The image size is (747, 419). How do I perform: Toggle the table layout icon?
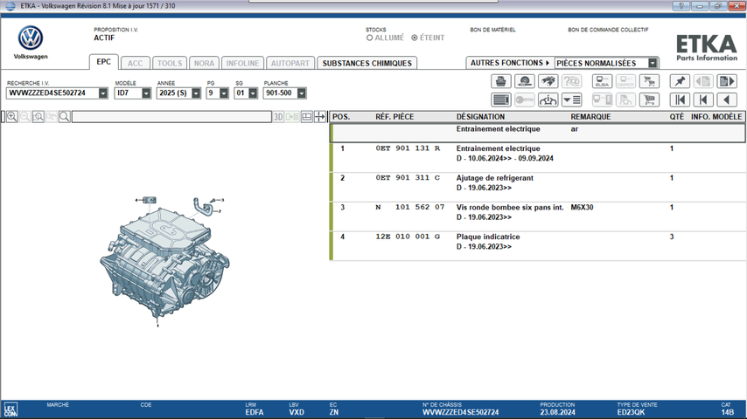click(307, 116)
